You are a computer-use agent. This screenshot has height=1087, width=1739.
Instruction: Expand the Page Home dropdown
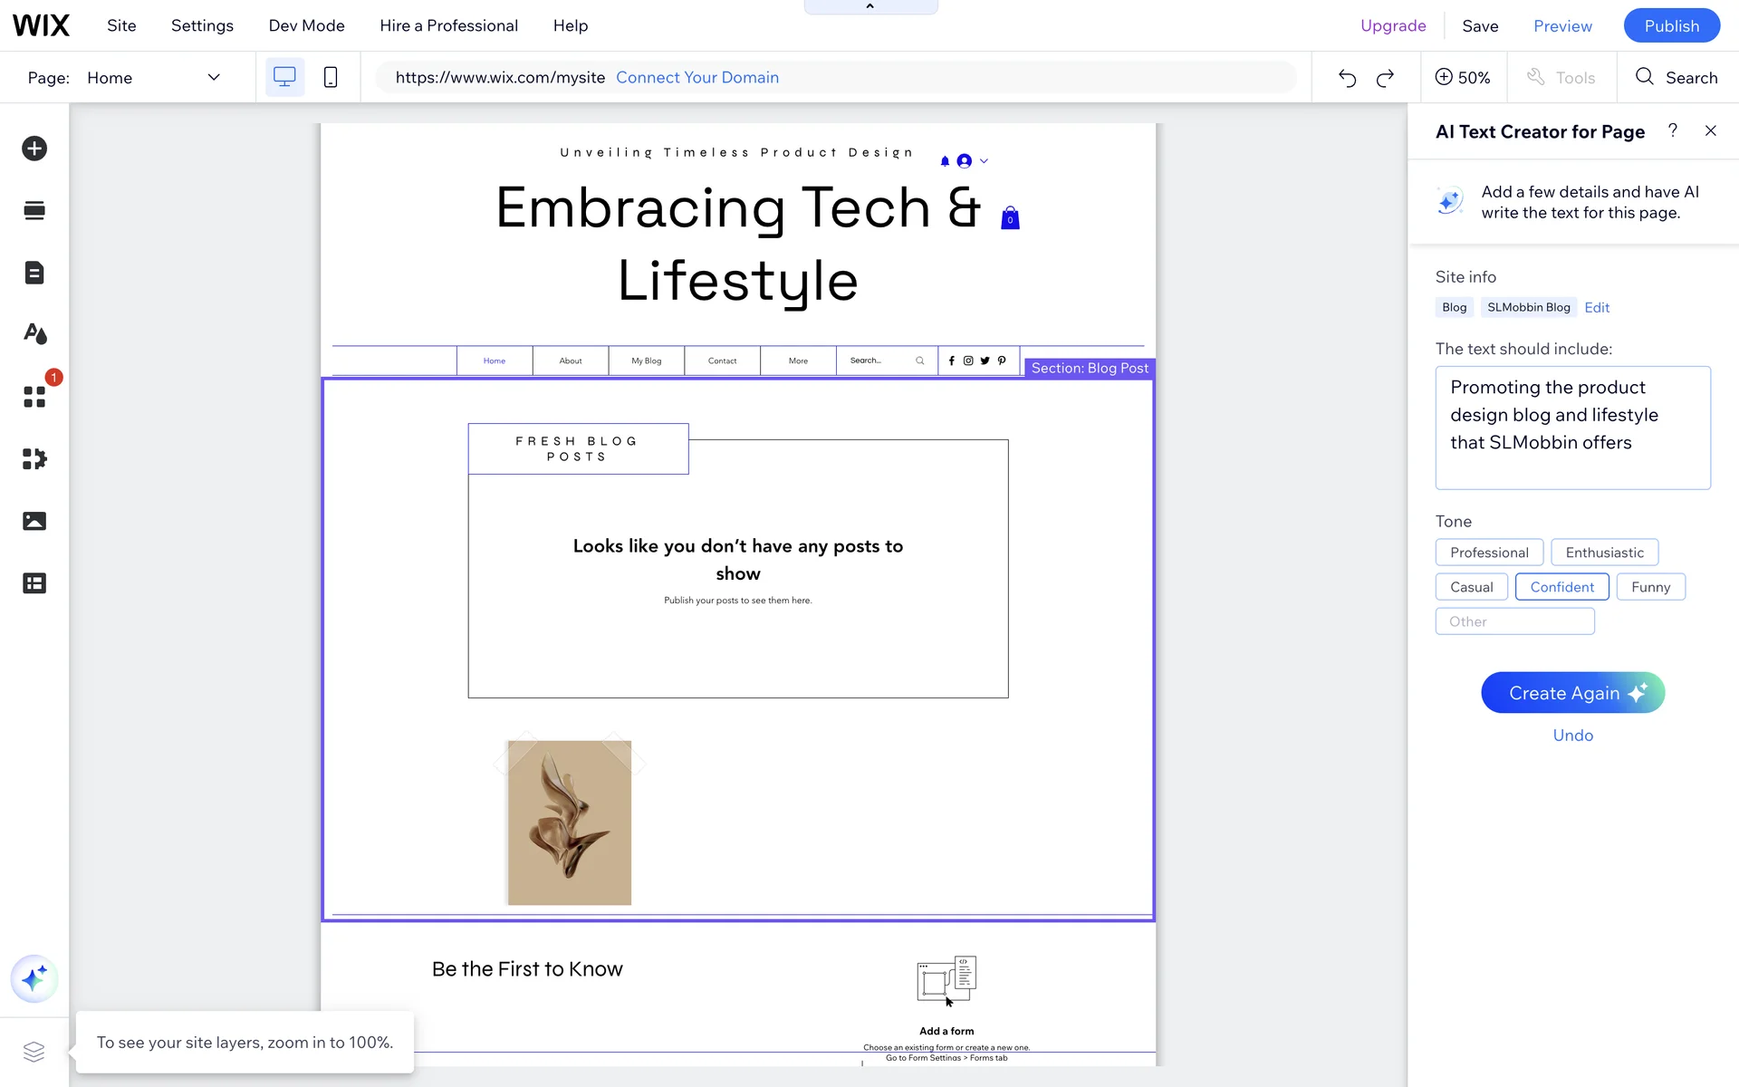pos(214,77)
